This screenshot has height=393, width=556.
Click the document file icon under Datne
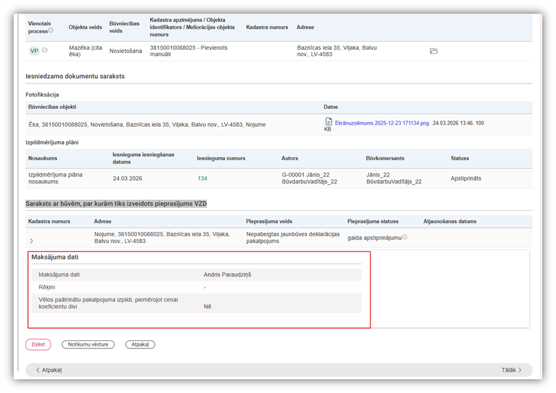click(x=328, y=122)
